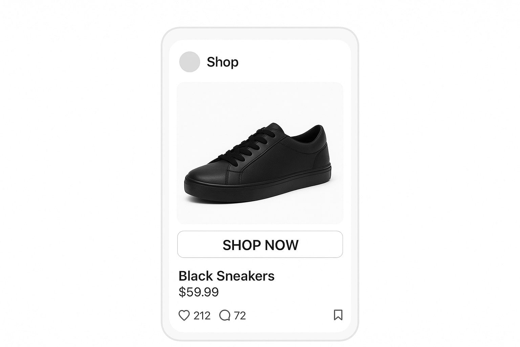Select the $59.99 price text
The height and width of the screenshot is (347, 520).
coord(199,292)
